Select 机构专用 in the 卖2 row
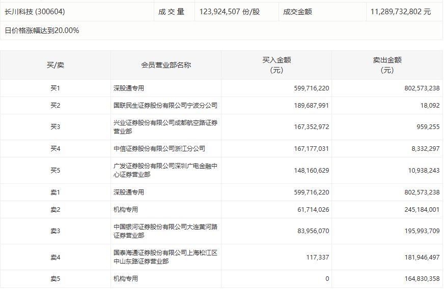This screenshot has height=291, width=444. tap(126, 210)
